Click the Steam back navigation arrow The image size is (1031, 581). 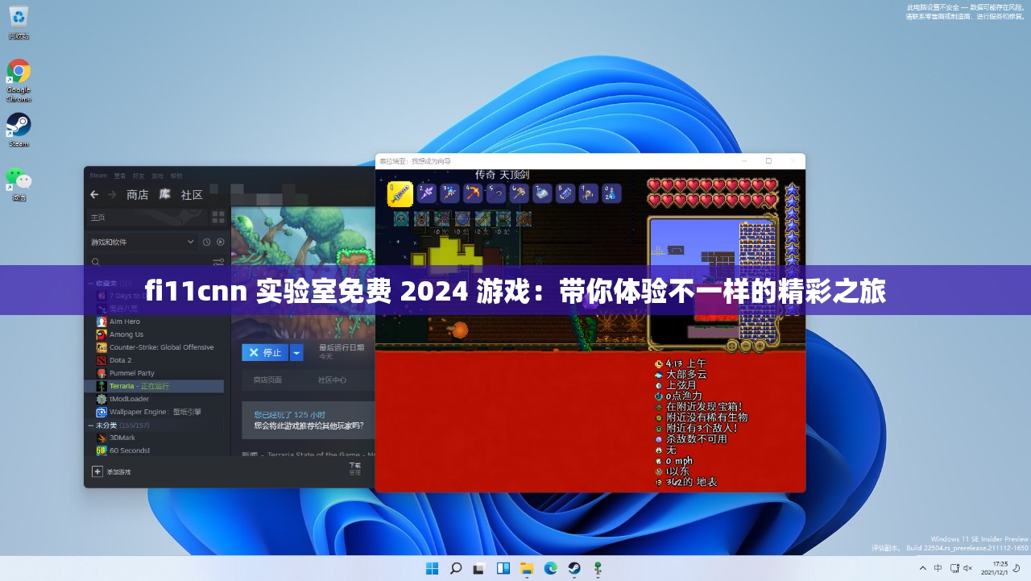click(x=94, y=194)
